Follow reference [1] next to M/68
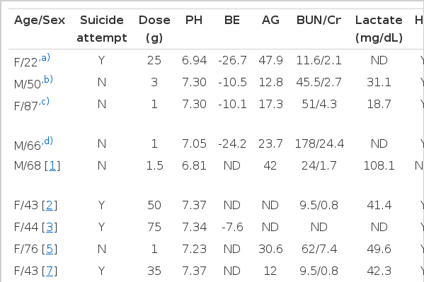Screen dimensions: 424x282 point(52,166)
